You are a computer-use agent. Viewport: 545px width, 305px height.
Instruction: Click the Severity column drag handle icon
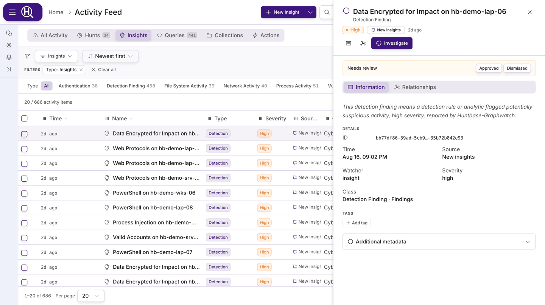tap(260, 118)
